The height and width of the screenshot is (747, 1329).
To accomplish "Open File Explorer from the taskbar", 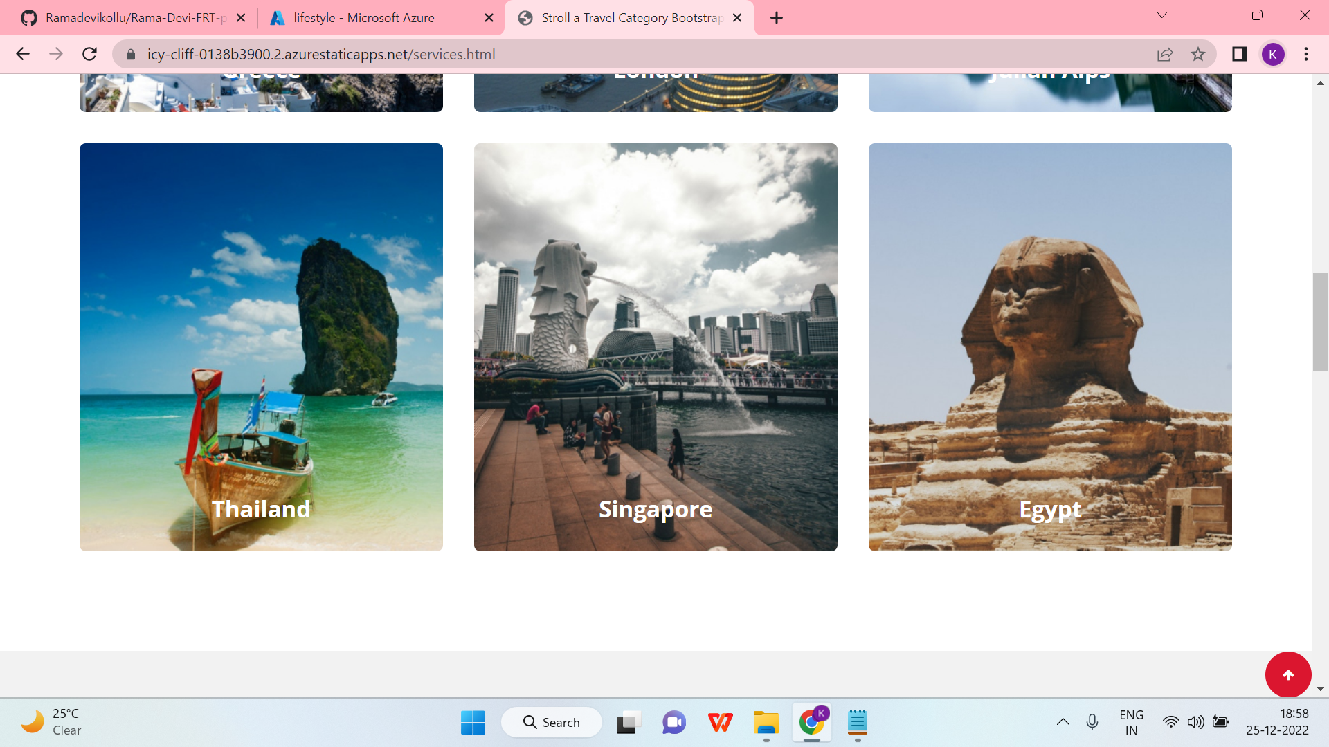I will pyautogui.click(x=766, y=723).
